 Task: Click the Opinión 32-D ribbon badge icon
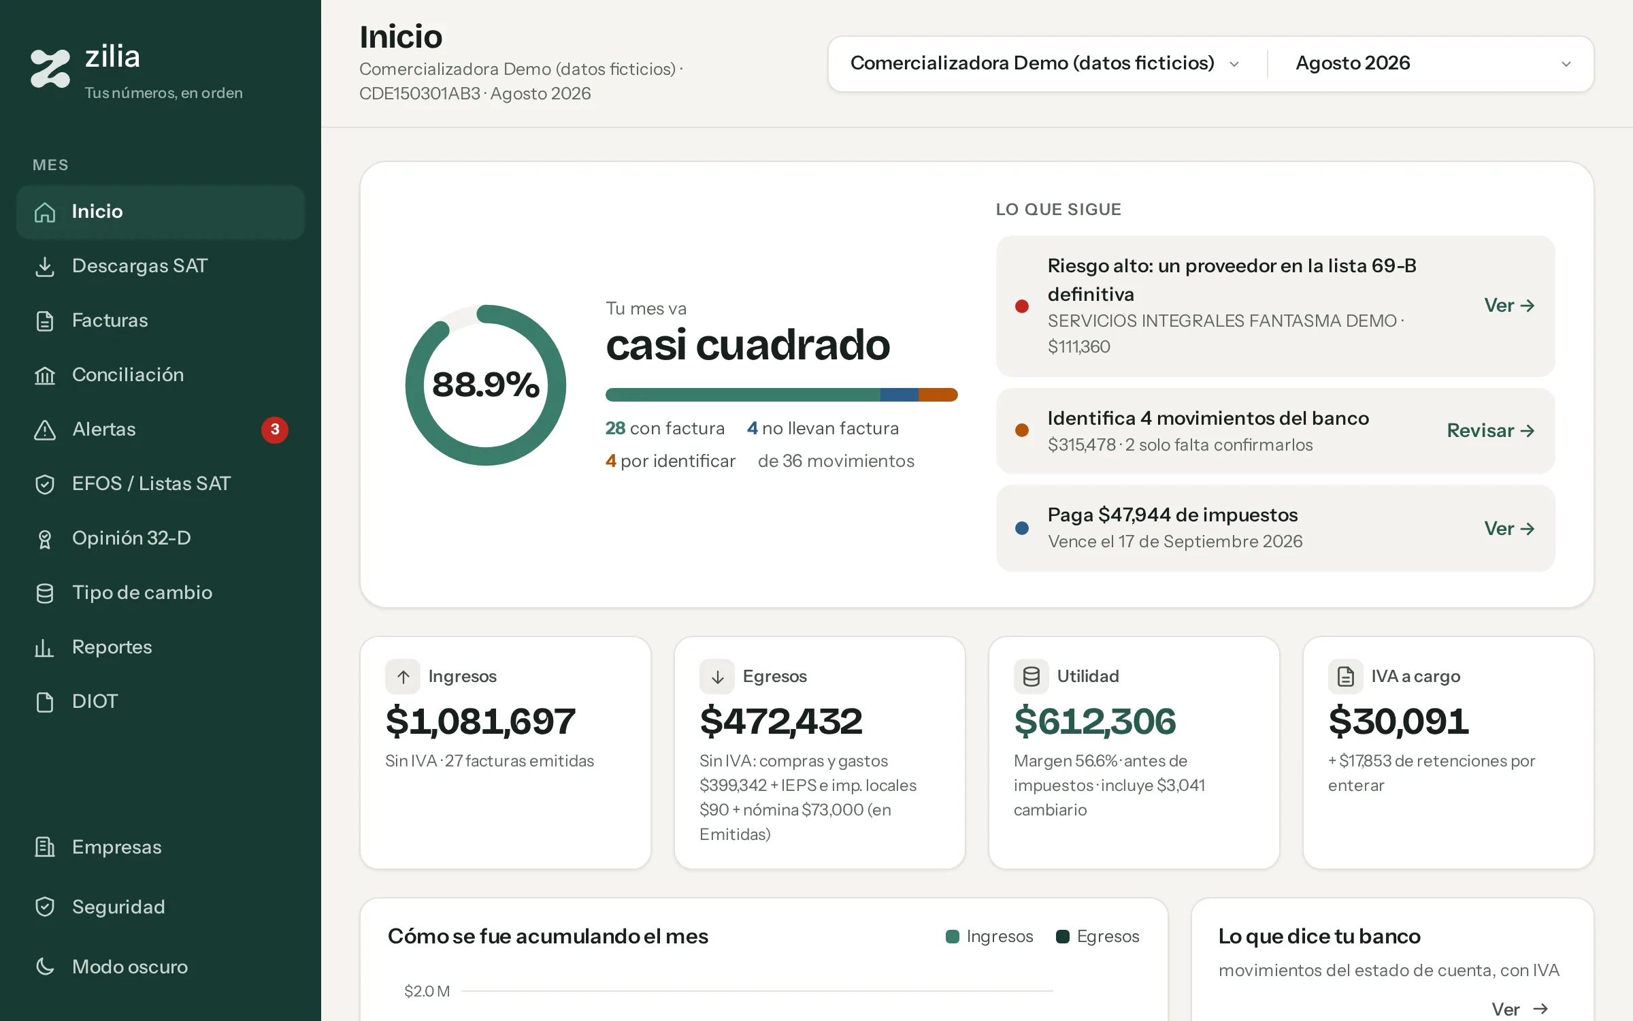(45, 539)
